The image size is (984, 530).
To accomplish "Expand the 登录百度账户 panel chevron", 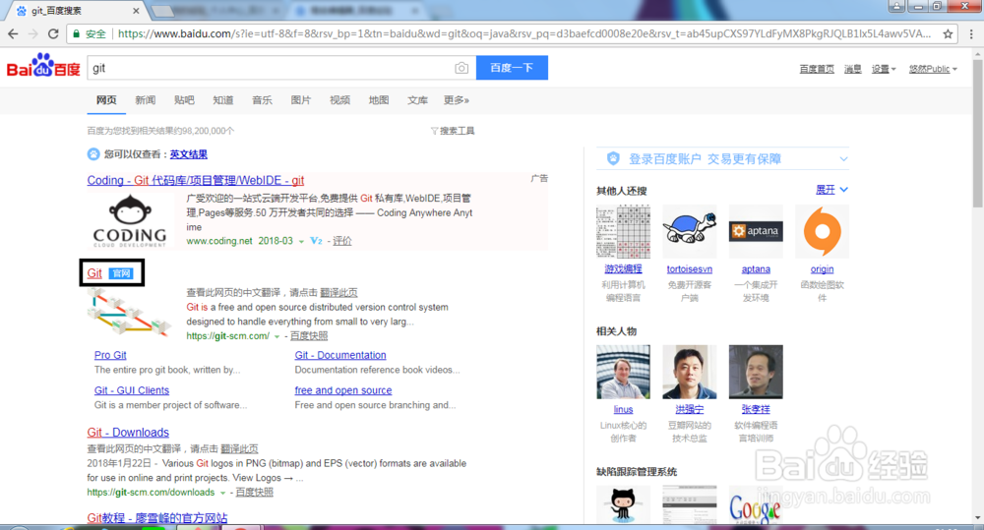I will point(843,158).
